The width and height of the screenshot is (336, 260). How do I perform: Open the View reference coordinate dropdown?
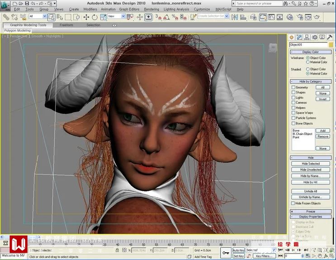116,16
